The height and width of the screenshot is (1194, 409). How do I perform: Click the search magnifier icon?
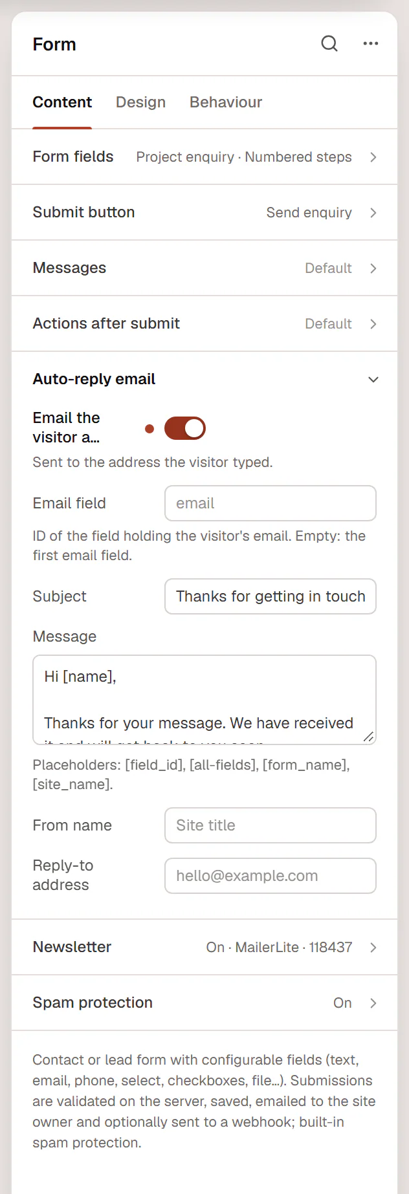pyautogui.click(x=329, y=44)
